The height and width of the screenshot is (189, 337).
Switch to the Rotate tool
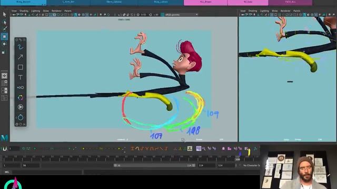click(x=4, y=44)
